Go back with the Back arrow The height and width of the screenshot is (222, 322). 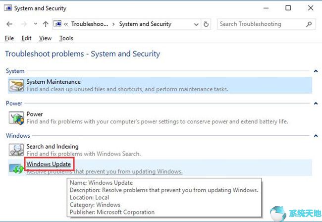click(x=9, y=24)
